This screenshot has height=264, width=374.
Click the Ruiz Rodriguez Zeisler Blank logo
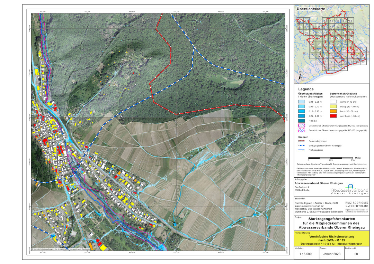[x=356, y=206]
